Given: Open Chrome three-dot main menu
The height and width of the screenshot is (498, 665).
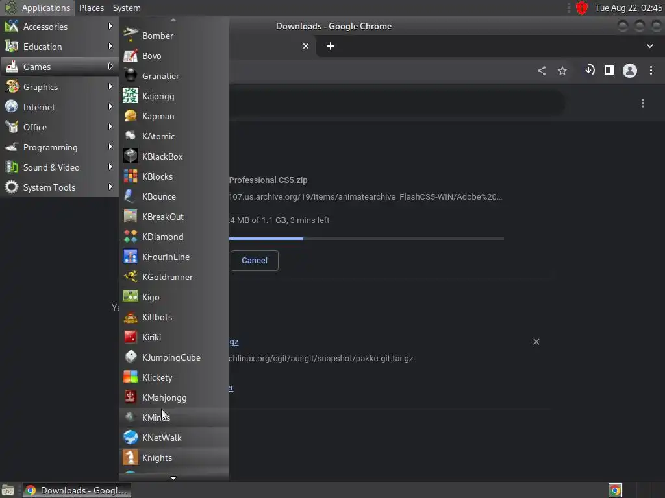Looking at the screenshot, I should [x=651, y=70].
